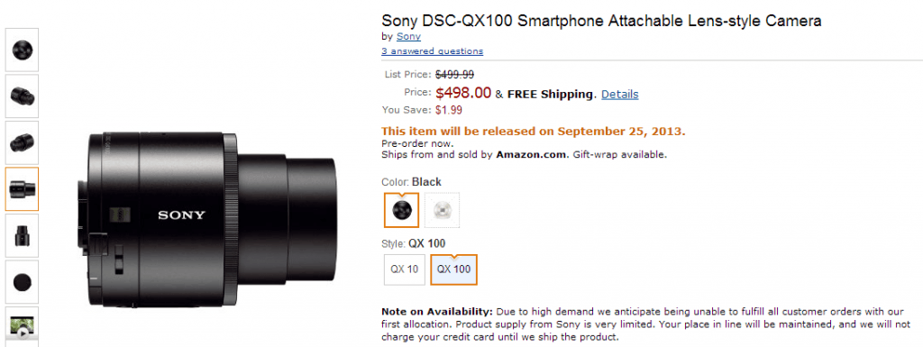Select the second angled lens thumbnail
Viewport: 923px width, 347px height.
click(22, 96)
